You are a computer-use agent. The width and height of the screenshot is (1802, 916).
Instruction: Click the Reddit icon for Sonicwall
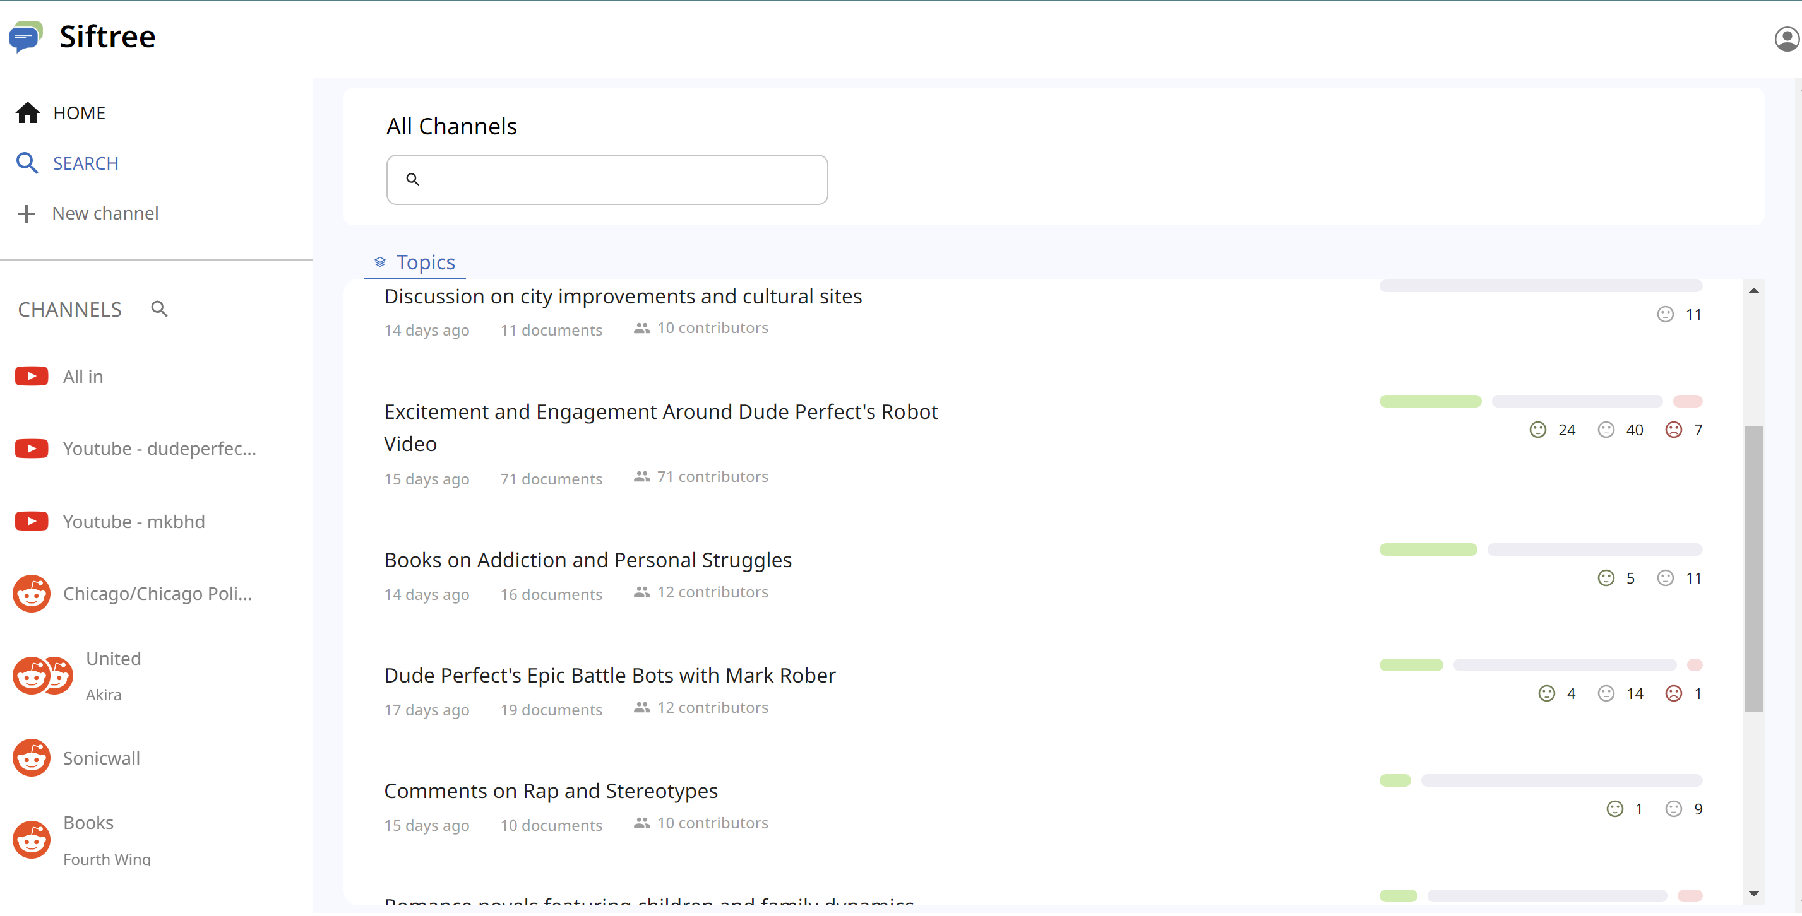(x=32, y=760)
